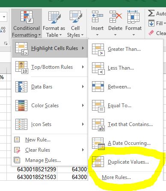
Task: Choose New Rule... option
Action: 50,140
